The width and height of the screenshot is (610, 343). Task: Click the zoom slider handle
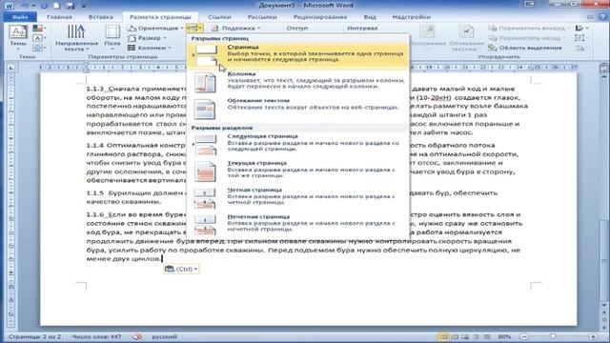pos(553,336)
